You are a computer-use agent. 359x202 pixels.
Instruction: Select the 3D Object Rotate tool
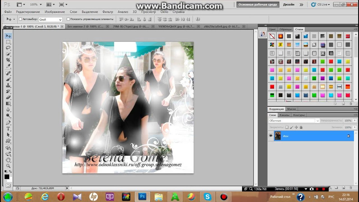tap(8, 148)
